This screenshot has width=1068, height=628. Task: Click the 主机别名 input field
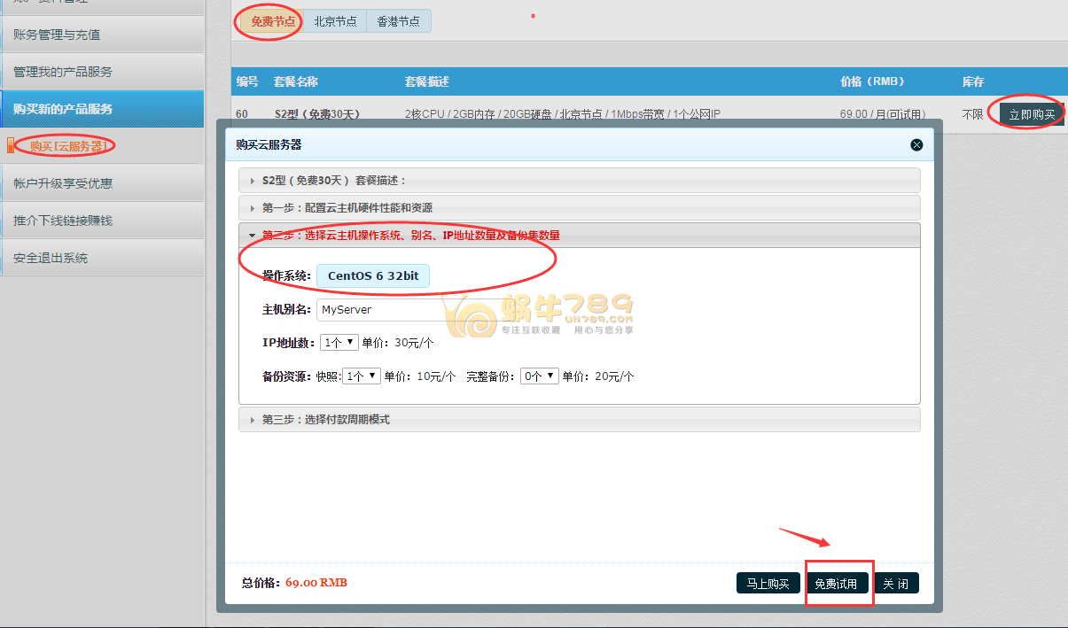click(x=381, y=310)
